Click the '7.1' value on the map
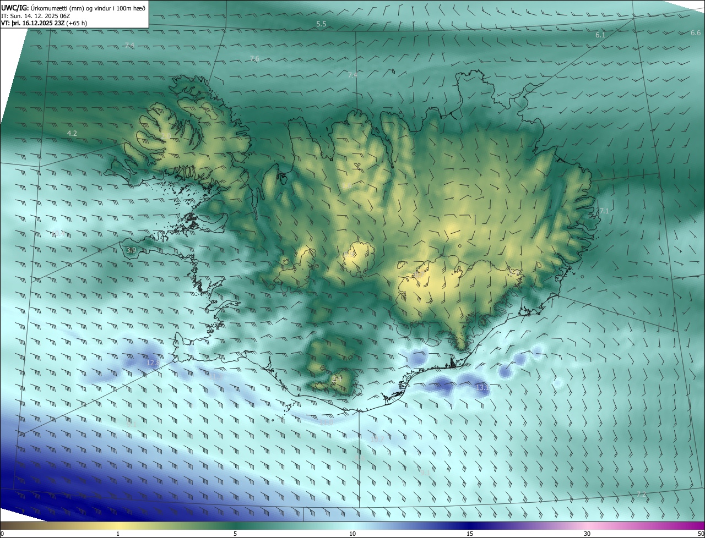This screenshot has width=705, height=538. [604, 211]
